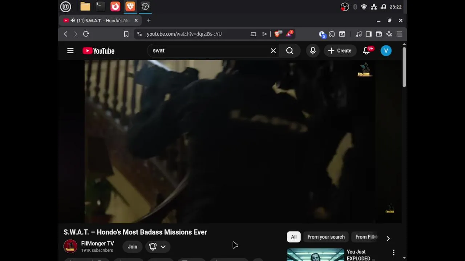Open the sound volume tray icon
Viewport: 465px width, 261px height.
383,7
